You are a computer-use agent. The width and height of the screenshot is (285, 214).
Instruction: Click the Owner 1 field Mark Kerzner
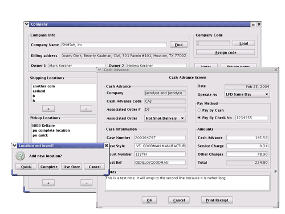(77, 65)
